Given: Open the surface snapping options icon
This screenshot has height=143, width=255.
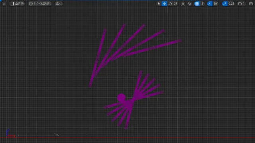Looking at the screenshot, I should pos(190,4).
